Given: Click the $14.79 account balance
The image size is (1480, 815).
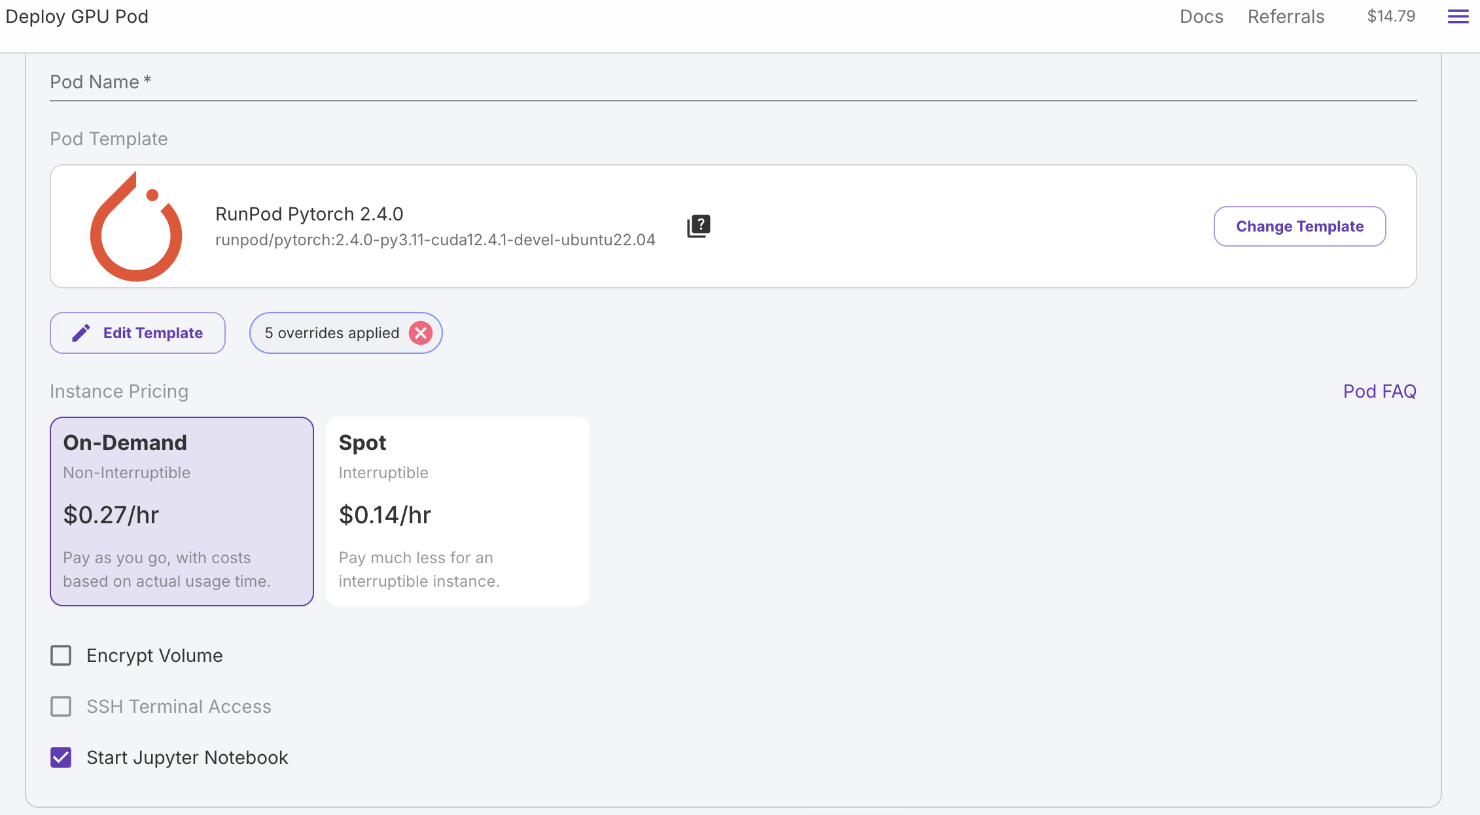Looking at the screenshot, I should tap(1391, 16).
